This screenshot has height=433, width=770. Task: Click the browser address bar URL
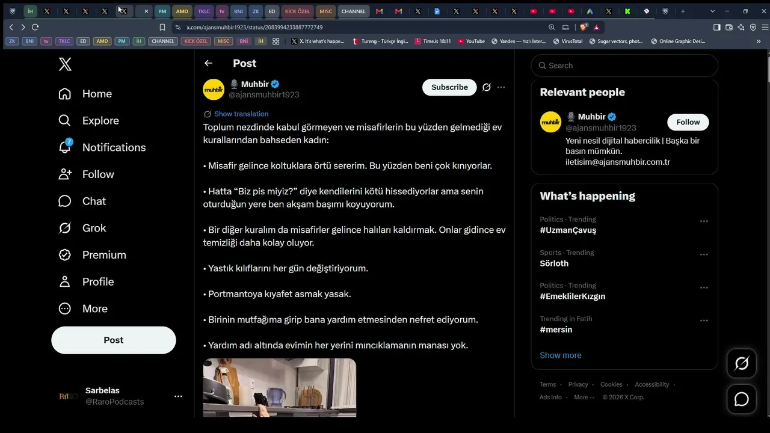pos(254,27)
